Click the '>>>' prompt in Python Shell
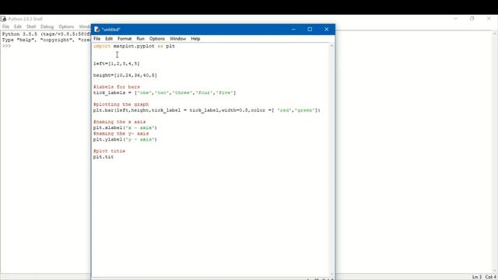The image size is (498, 280). click(6, 46)
